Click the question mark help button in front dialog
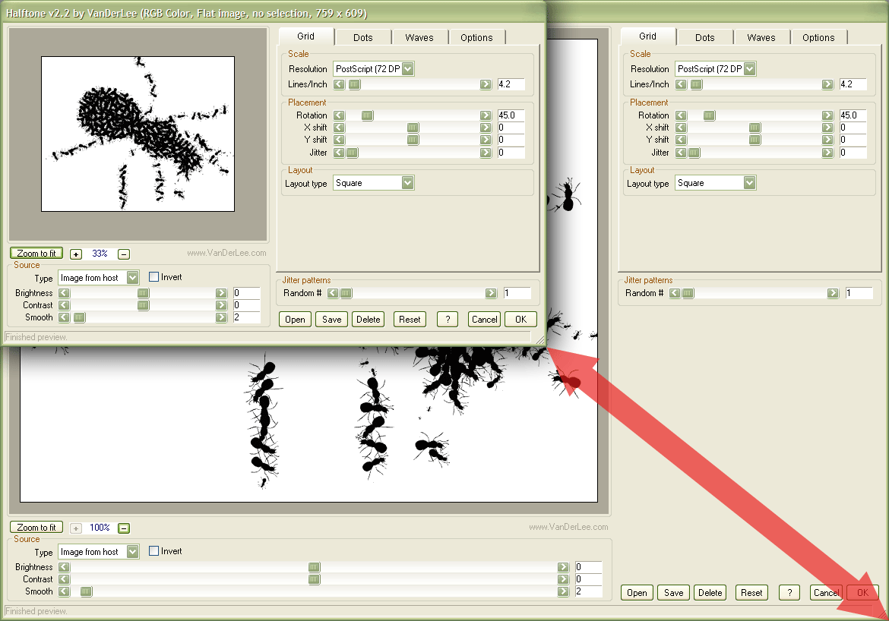 [x=448, y=320]
